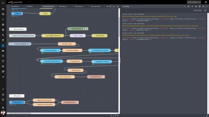Open the terminal icon in sidebar
Image resolution: width=209 pixels, height=117 pixels.
(x=3, y=56)
